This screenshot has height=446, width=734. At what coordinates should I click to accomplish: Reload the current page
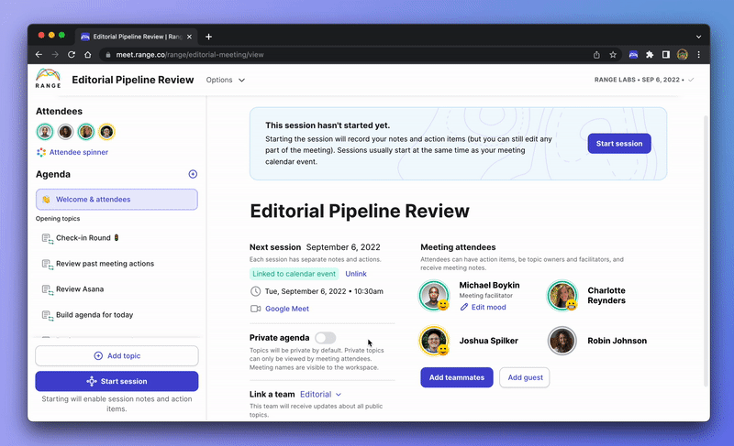pos(72,55)
